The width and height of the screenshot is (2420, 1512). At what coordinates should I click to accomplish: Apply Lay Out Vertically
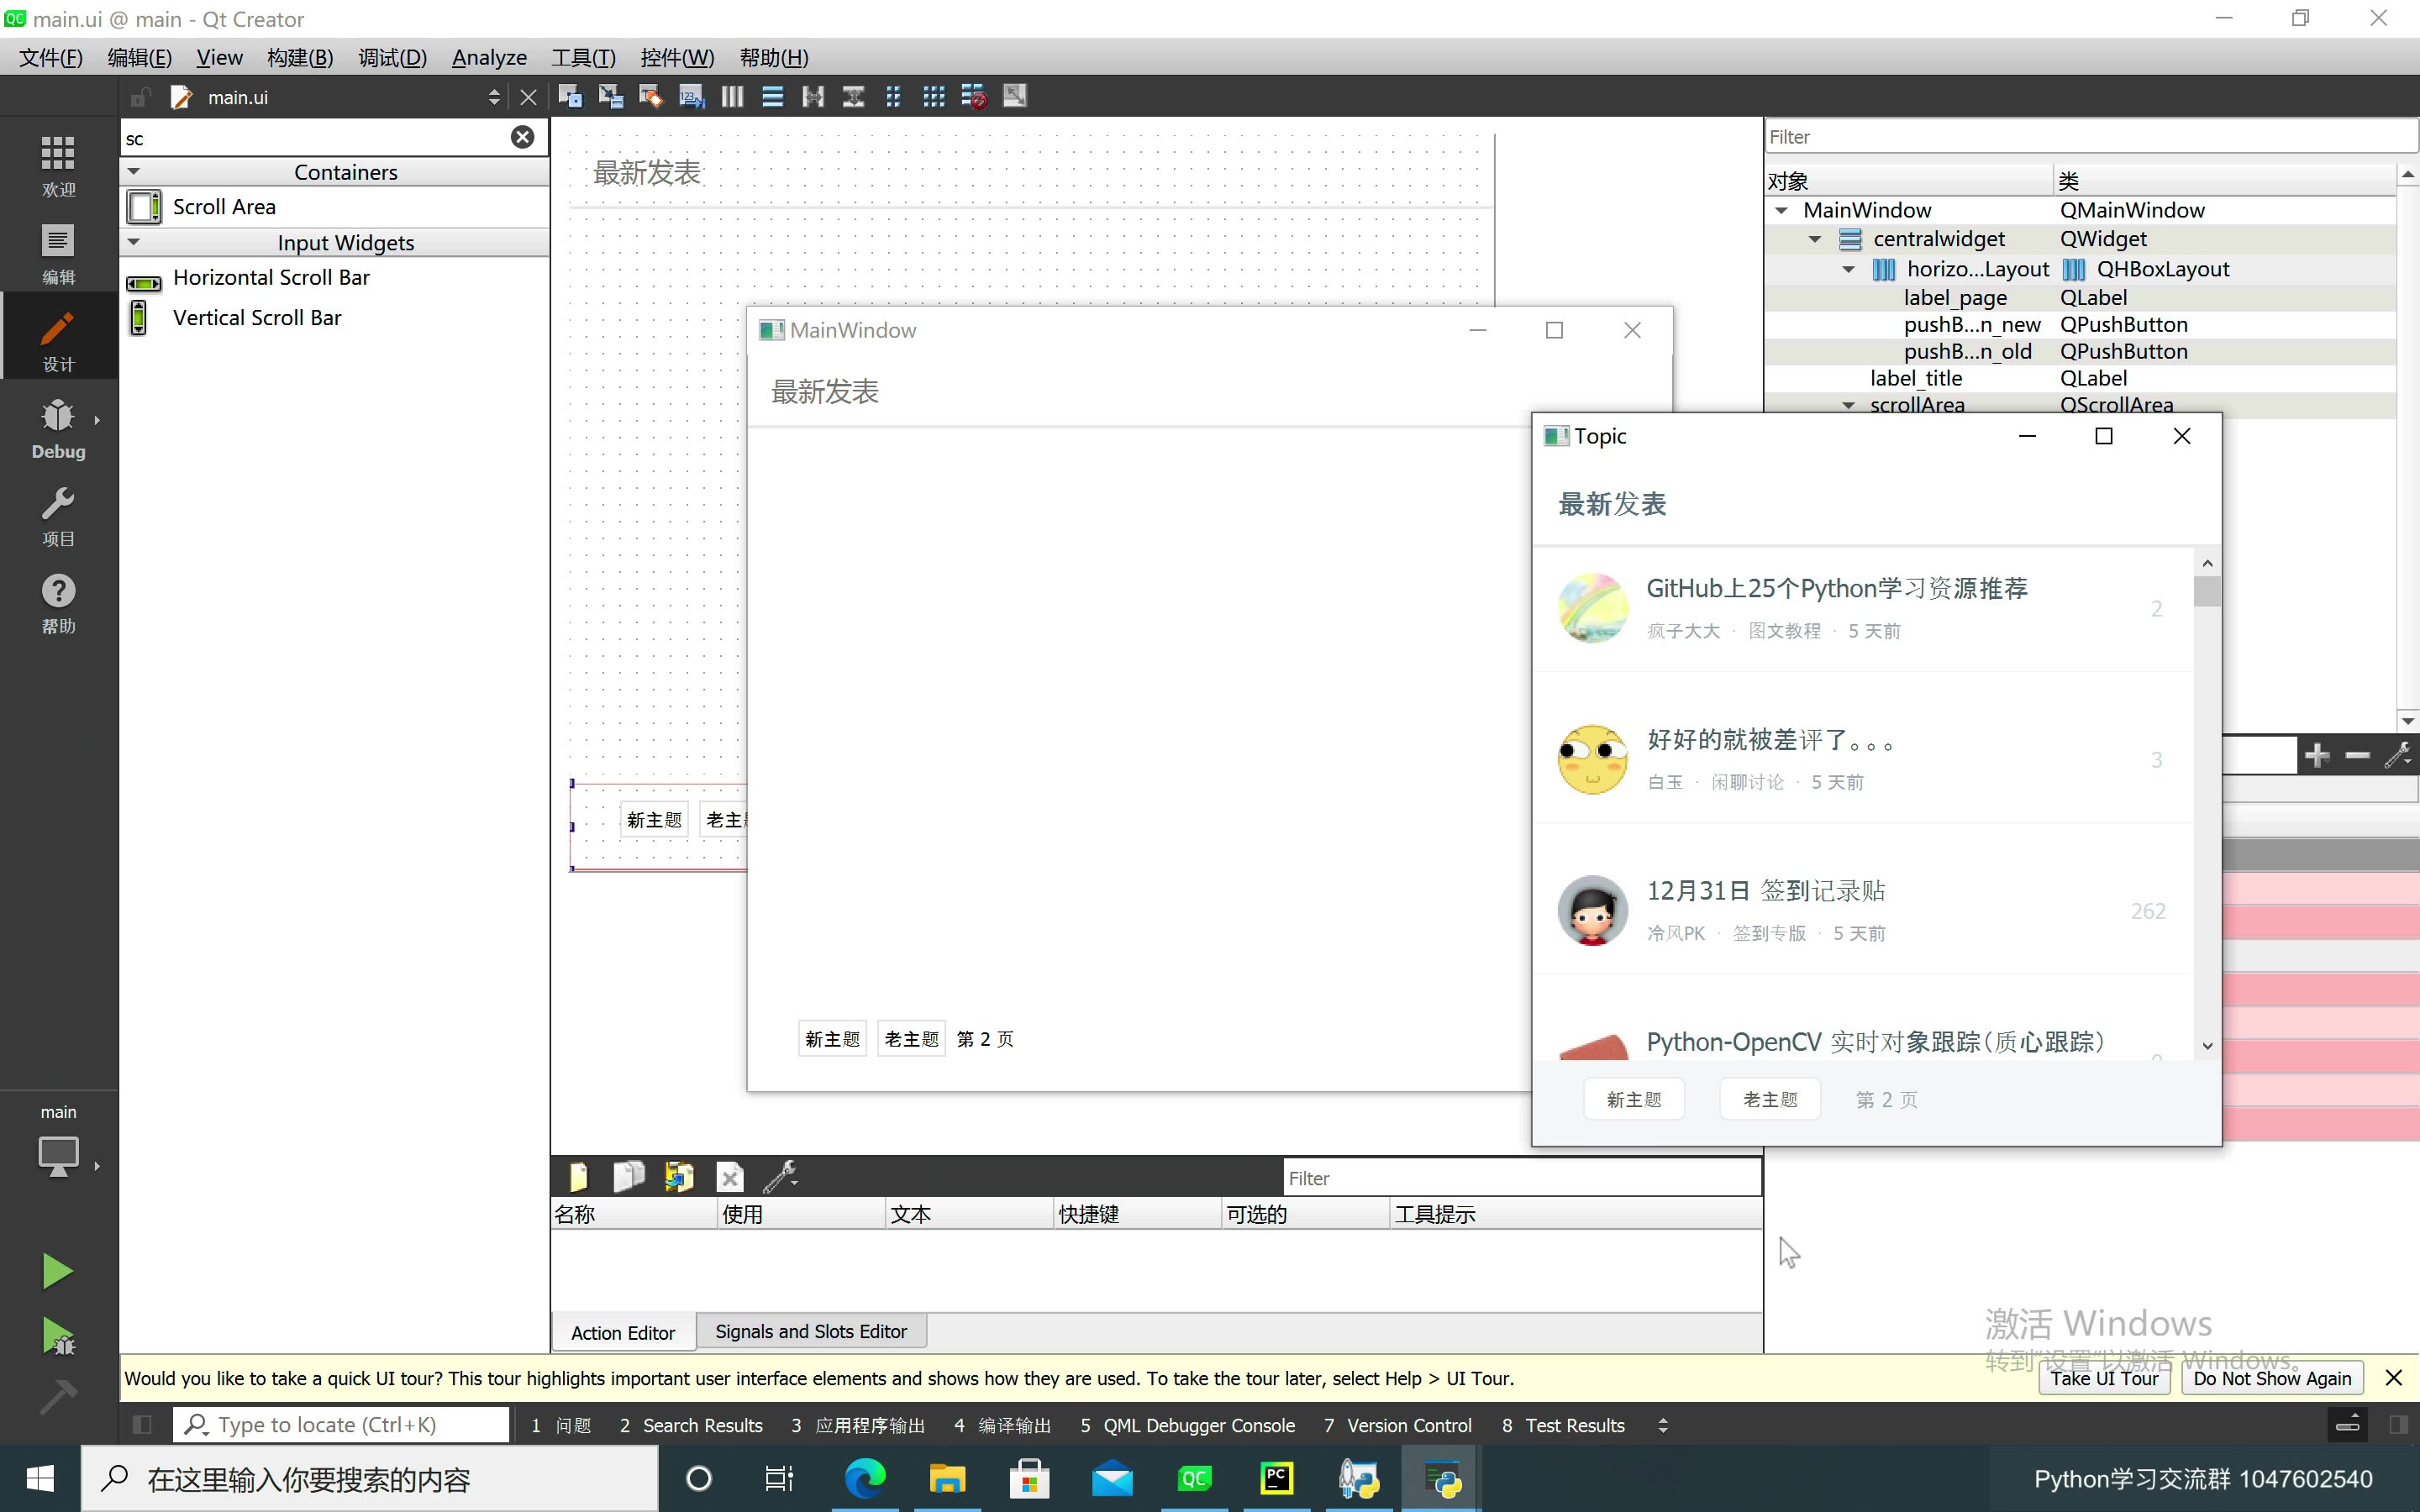(x=772, y=96)
